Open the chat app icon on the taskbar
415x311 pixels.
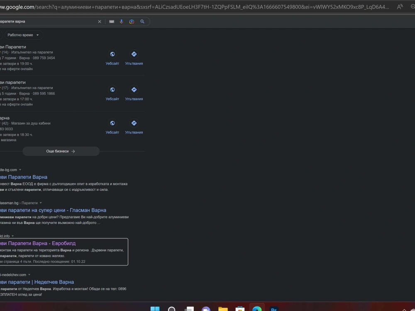(206, 309)
